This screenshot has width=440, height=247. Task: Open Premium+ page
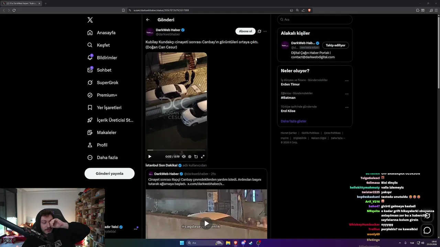point(102,95)
